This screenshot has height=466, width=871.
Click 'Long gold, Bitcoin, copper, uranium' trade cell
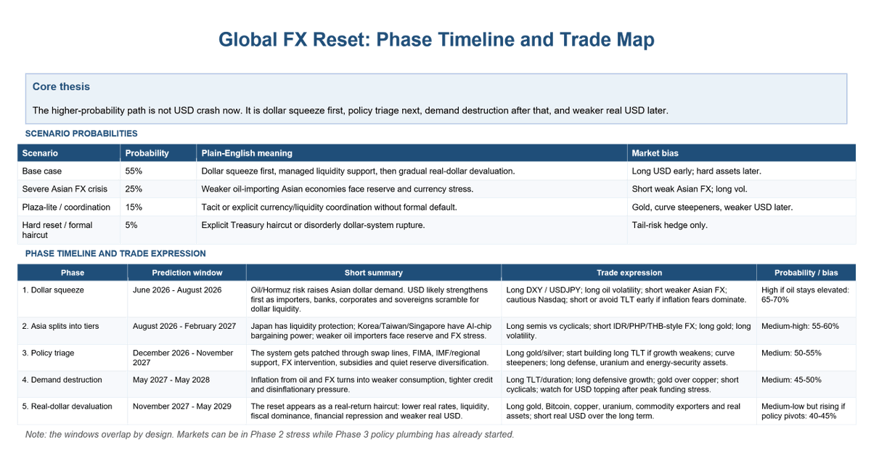629,412
